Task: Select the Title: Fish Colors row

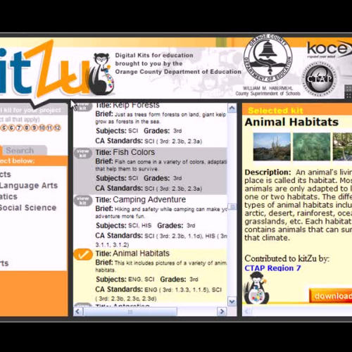Action: (x=150, y=171)
